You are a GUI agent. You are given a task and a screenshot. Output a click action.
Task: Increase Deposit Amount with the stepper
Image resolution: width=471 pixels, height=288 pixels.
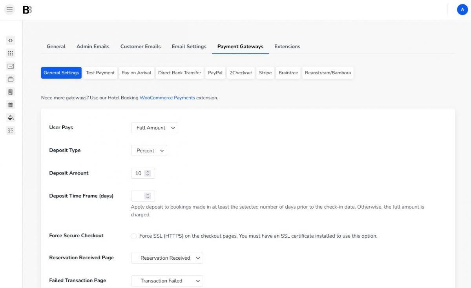[x=148, y=171]
